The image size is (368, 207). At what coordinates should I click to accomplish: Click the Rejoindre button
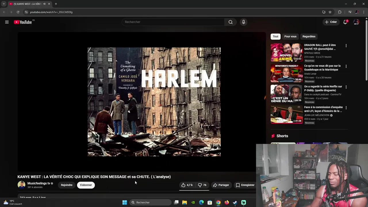[x=67, y=185]
